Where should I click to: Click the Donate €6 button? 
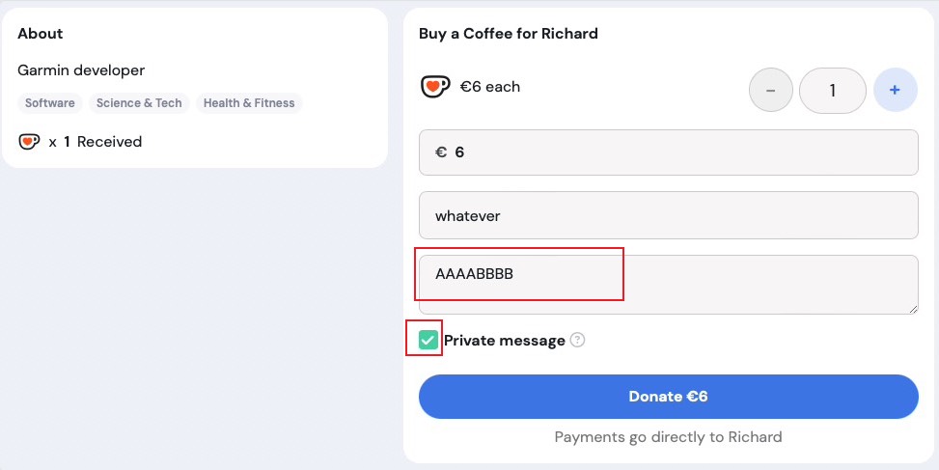pos(669,397)
